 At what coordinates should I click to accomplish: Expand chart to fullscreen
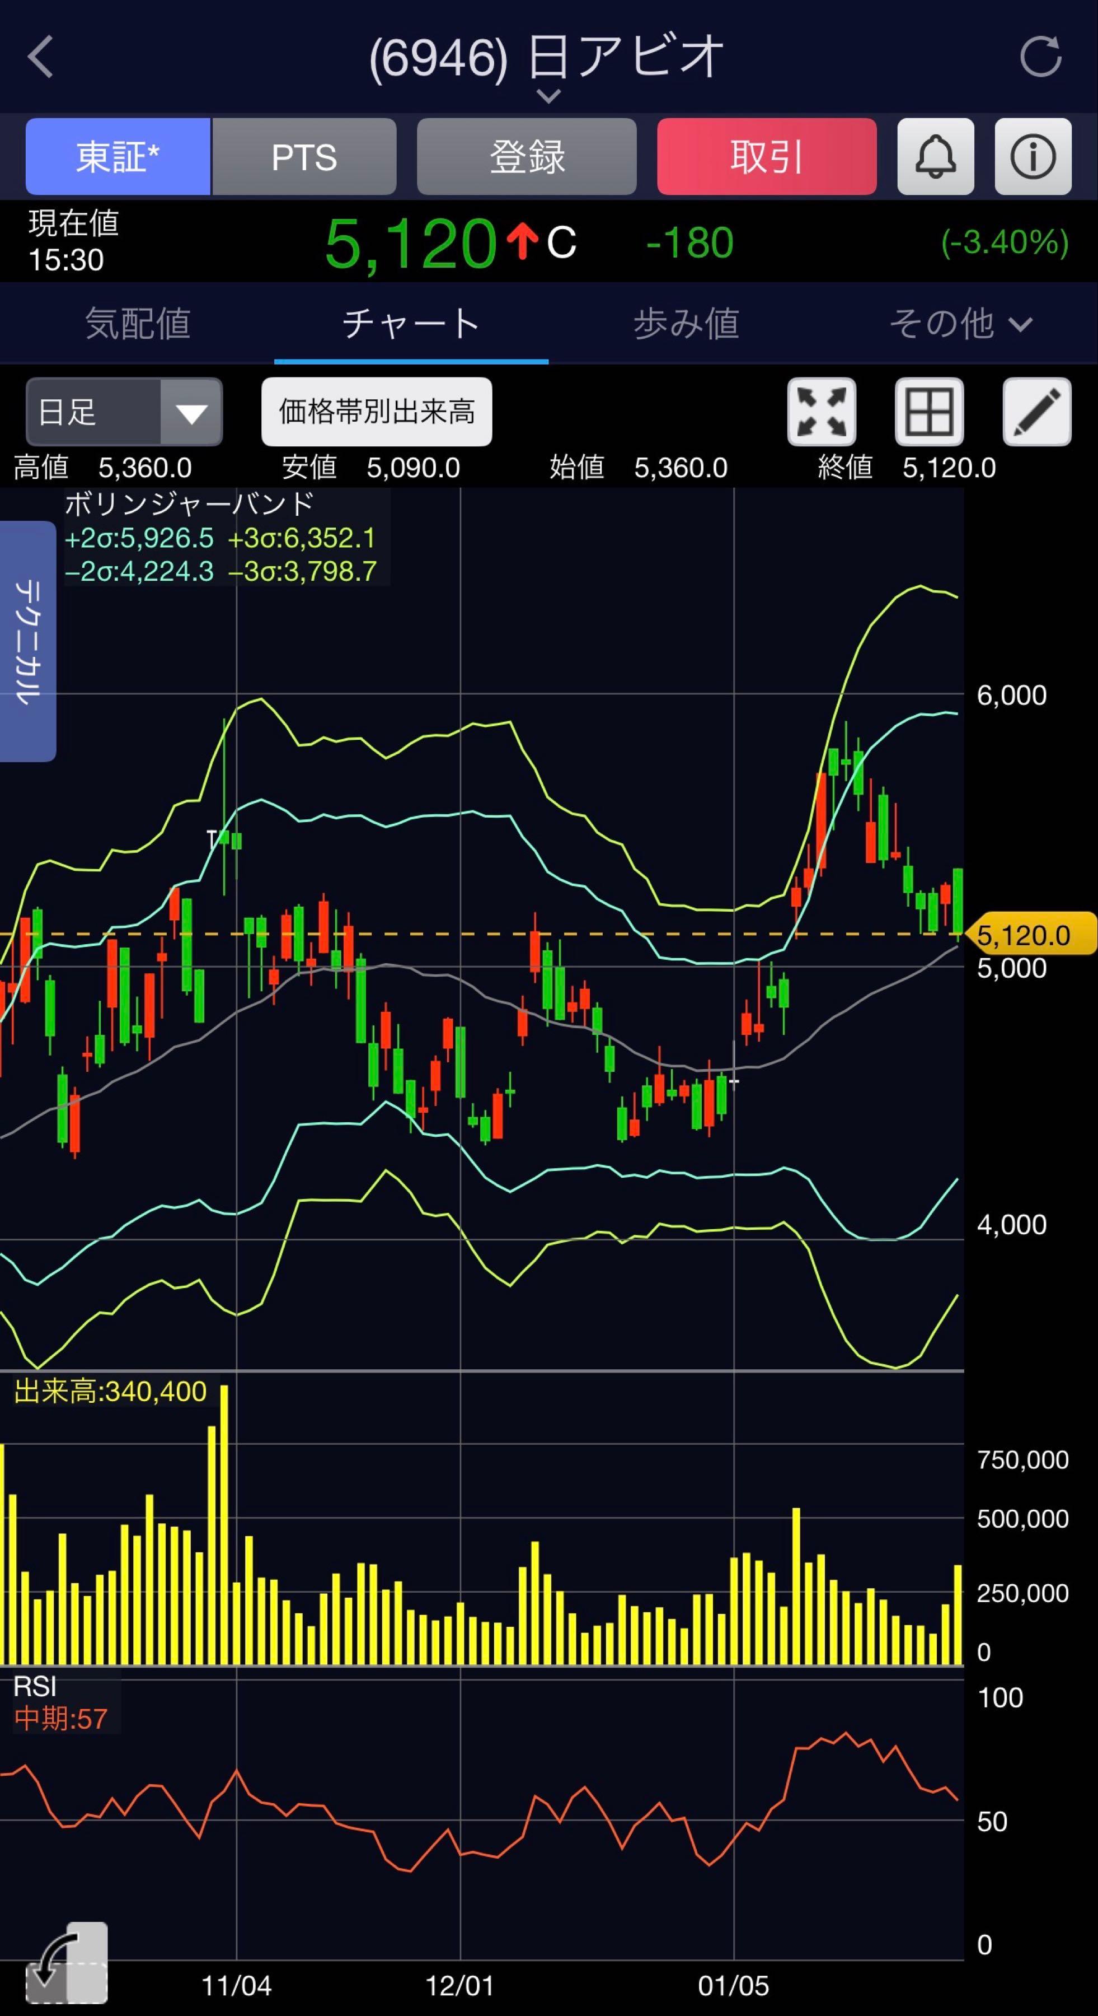821,412
